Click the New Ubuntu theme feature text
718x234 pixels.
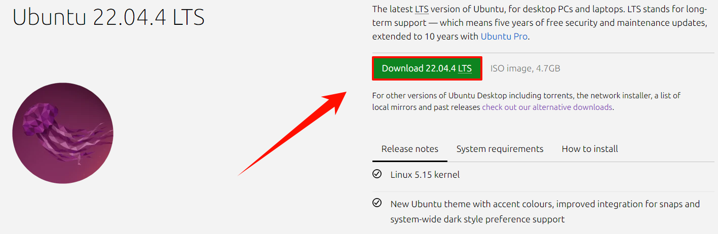coord(545,212)
